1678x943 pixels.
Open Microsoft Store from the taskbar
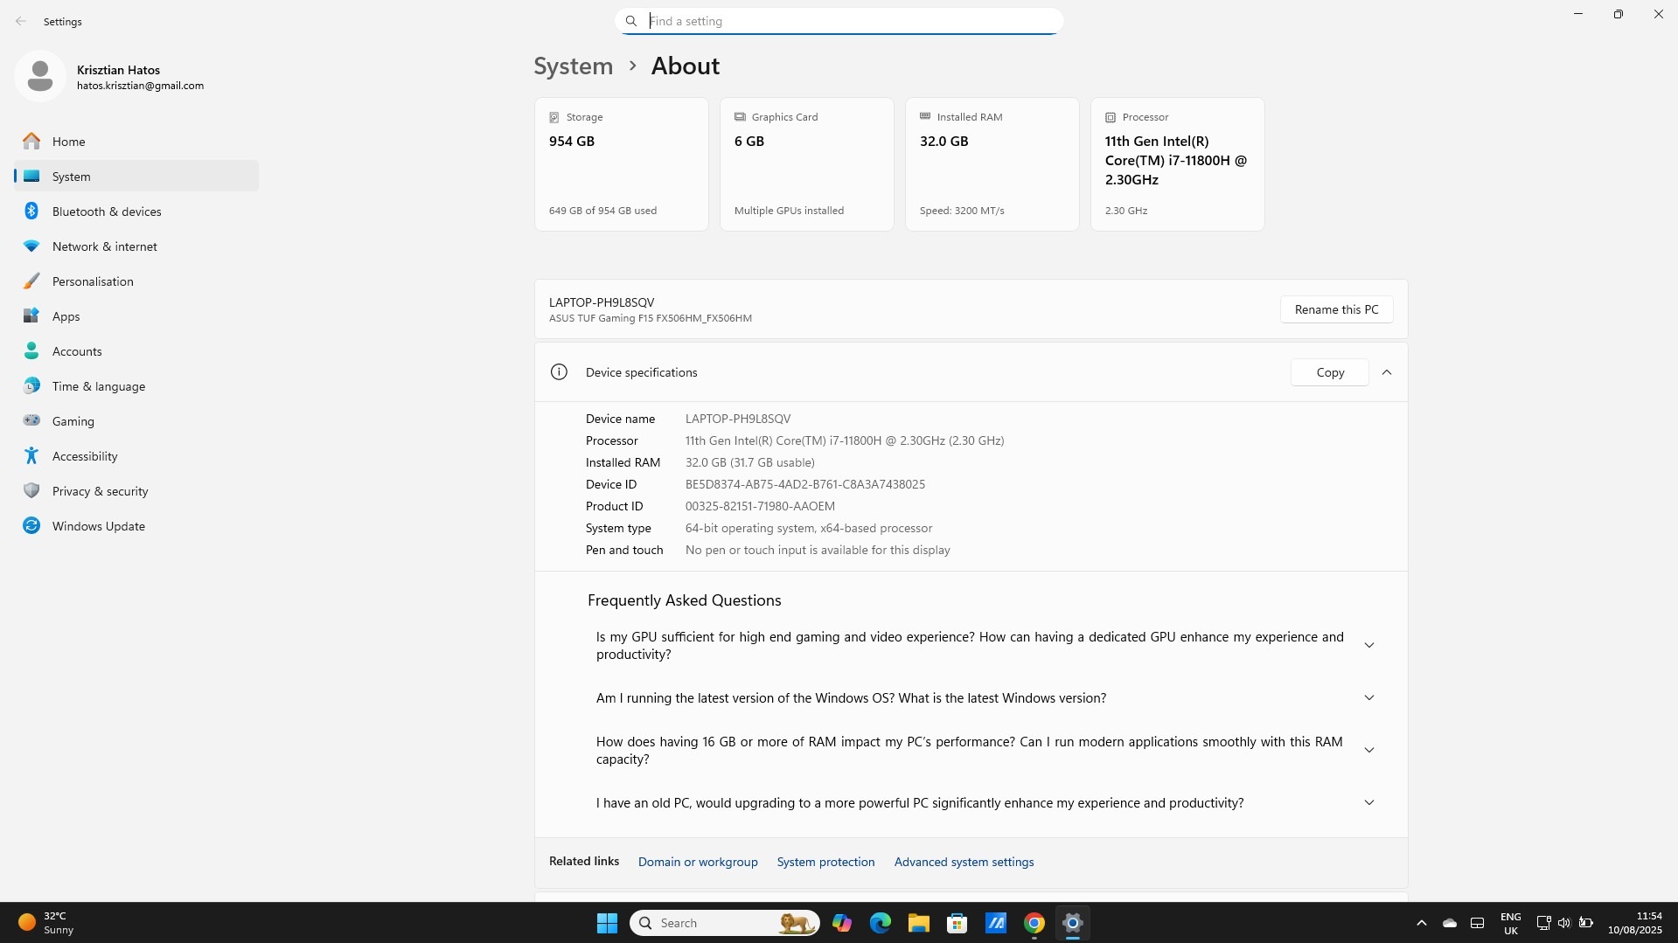957,923
